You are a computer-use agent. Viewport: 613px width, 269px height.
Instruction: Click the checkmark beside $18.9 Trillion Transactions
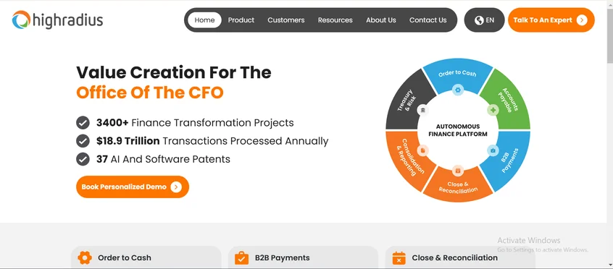pyautogui.click(x=83, y=141)
